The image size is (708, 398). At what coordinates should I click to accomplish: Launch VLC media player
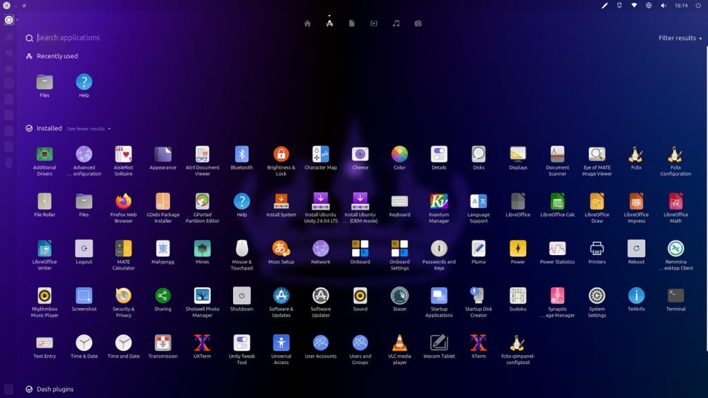(399, 341)
